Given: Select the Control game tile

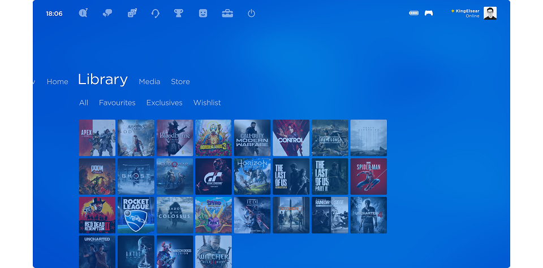Looking at the screenshot, I should click(x=291, y=138).
